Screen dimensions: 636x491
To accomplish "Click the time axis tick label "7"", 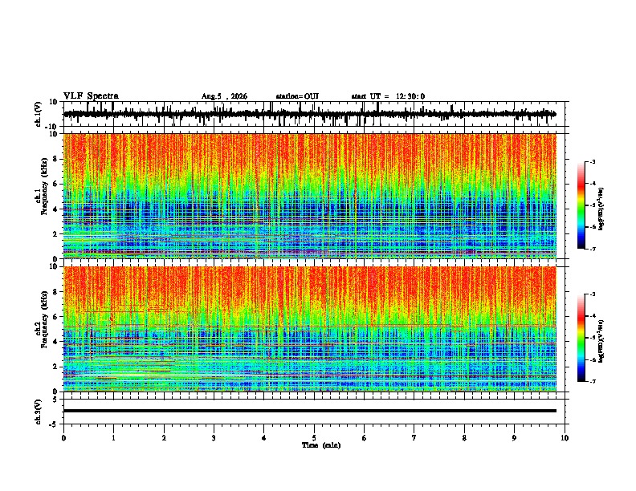I will click(x=414, y=438).
